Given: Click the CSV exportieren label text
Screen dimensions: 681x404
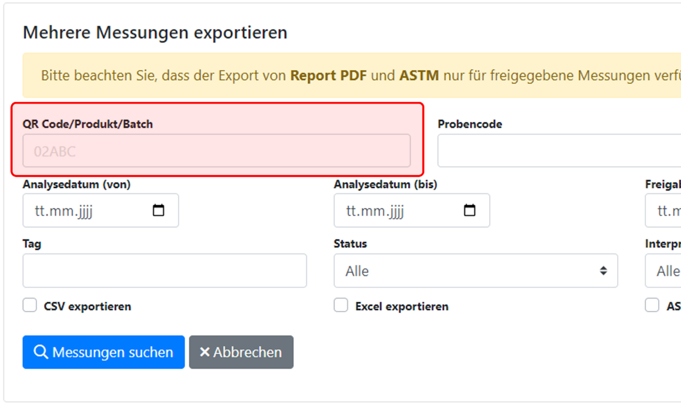Looking at the screenshot, I should tap(87, 306).
